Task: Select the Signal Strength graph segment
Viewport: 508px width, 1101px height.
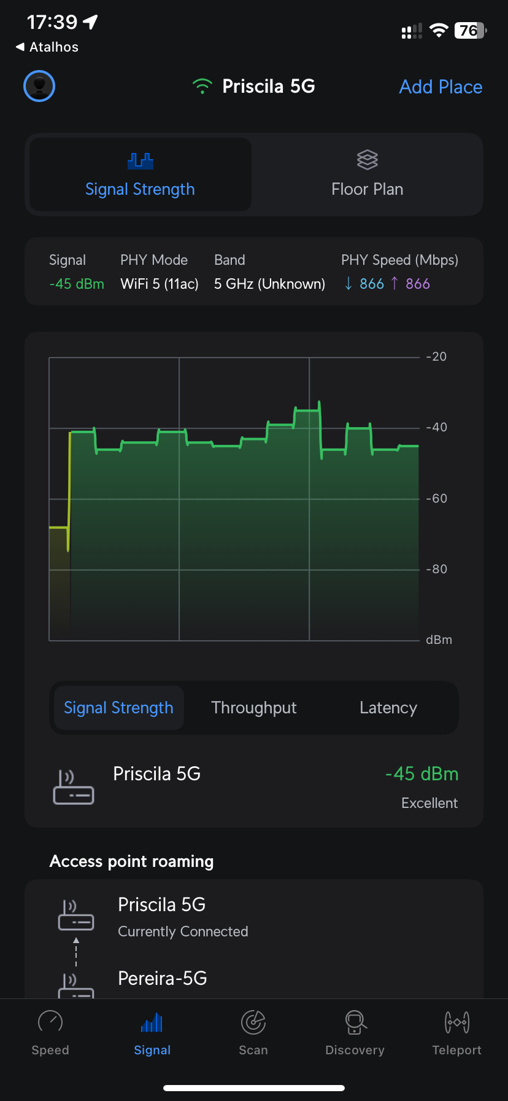Action: click(x=118, y=708)
